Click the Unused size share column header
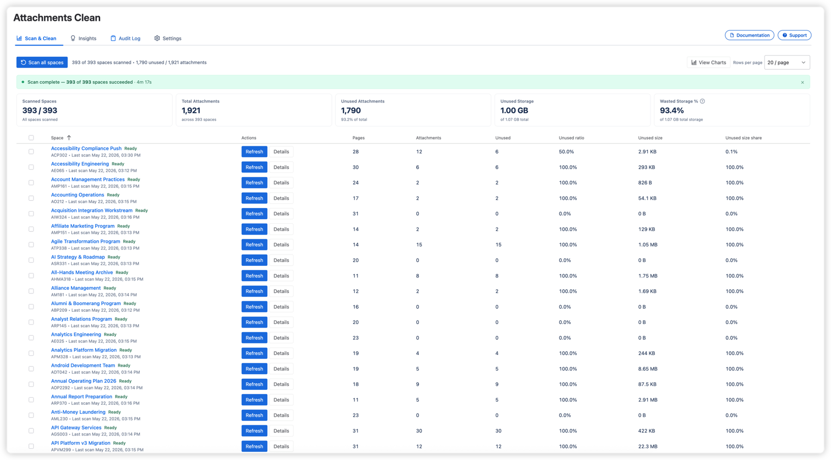The image size is (831, 460). point(744,138)
